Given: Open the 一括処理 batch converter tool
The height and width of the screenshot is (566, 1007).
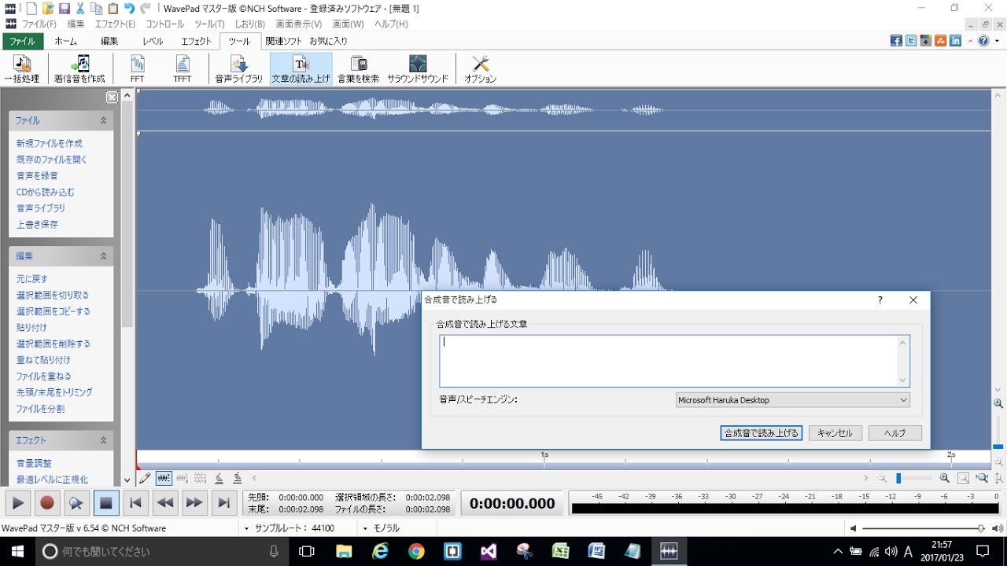Looking at the screenshot, I should click(x=22, y=69).
